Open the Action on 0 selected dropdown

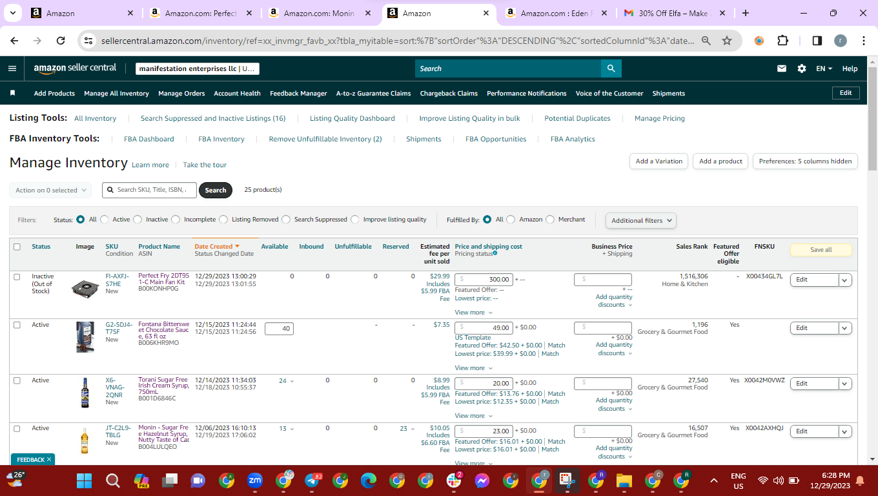point(50,191)
